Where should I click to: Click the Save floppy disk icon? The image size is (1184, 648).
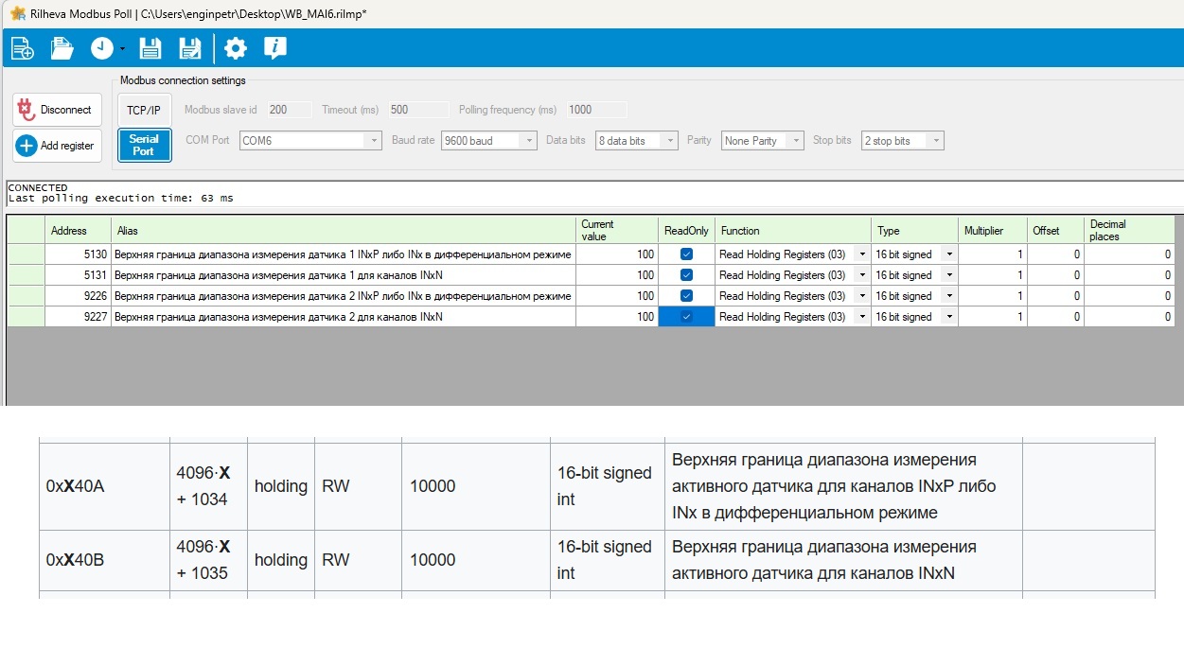tap(150, 48)
